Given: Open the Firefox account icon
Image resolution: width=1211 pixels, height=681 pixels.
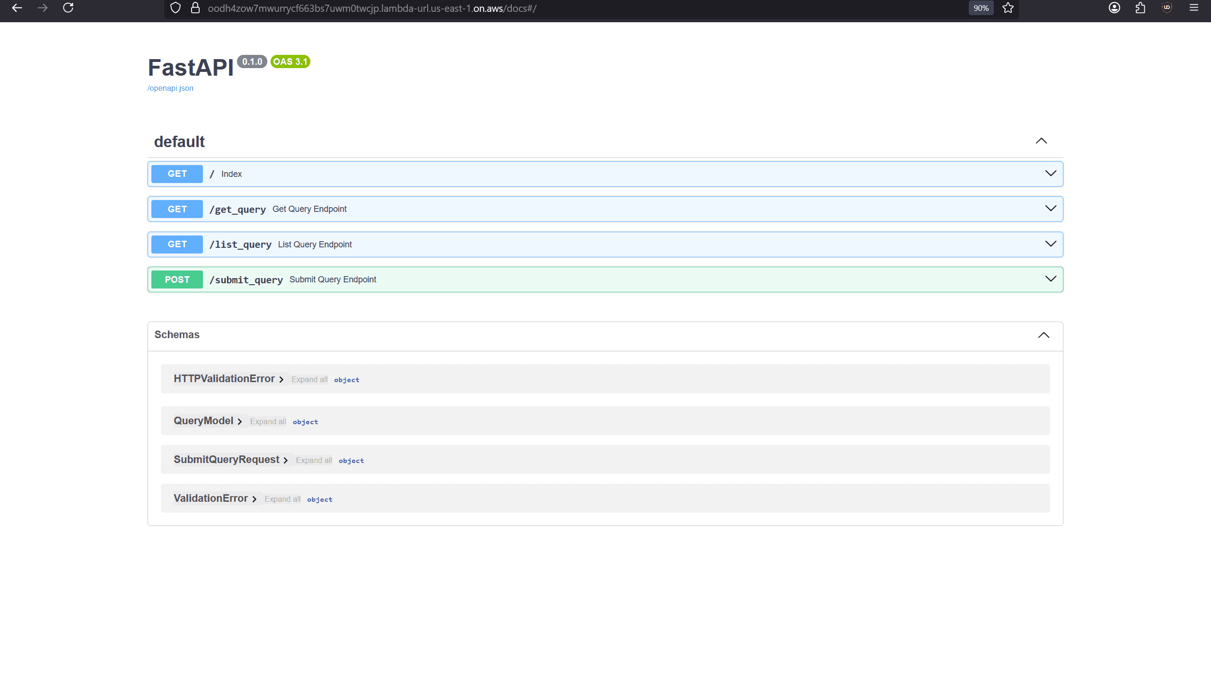Looking at the screenshot, I should pyautogui.click(x=1114, y=8).
